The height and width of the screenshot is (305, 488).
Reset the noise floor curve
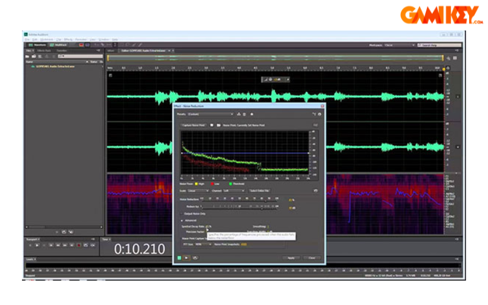click(315, 190)
